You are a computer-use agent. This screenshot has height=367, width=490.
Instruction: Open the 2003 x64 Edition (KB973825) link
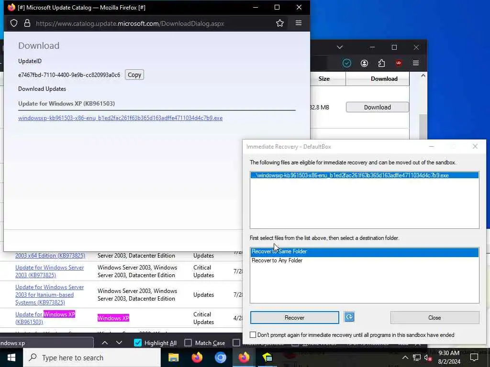click(50, 255)
